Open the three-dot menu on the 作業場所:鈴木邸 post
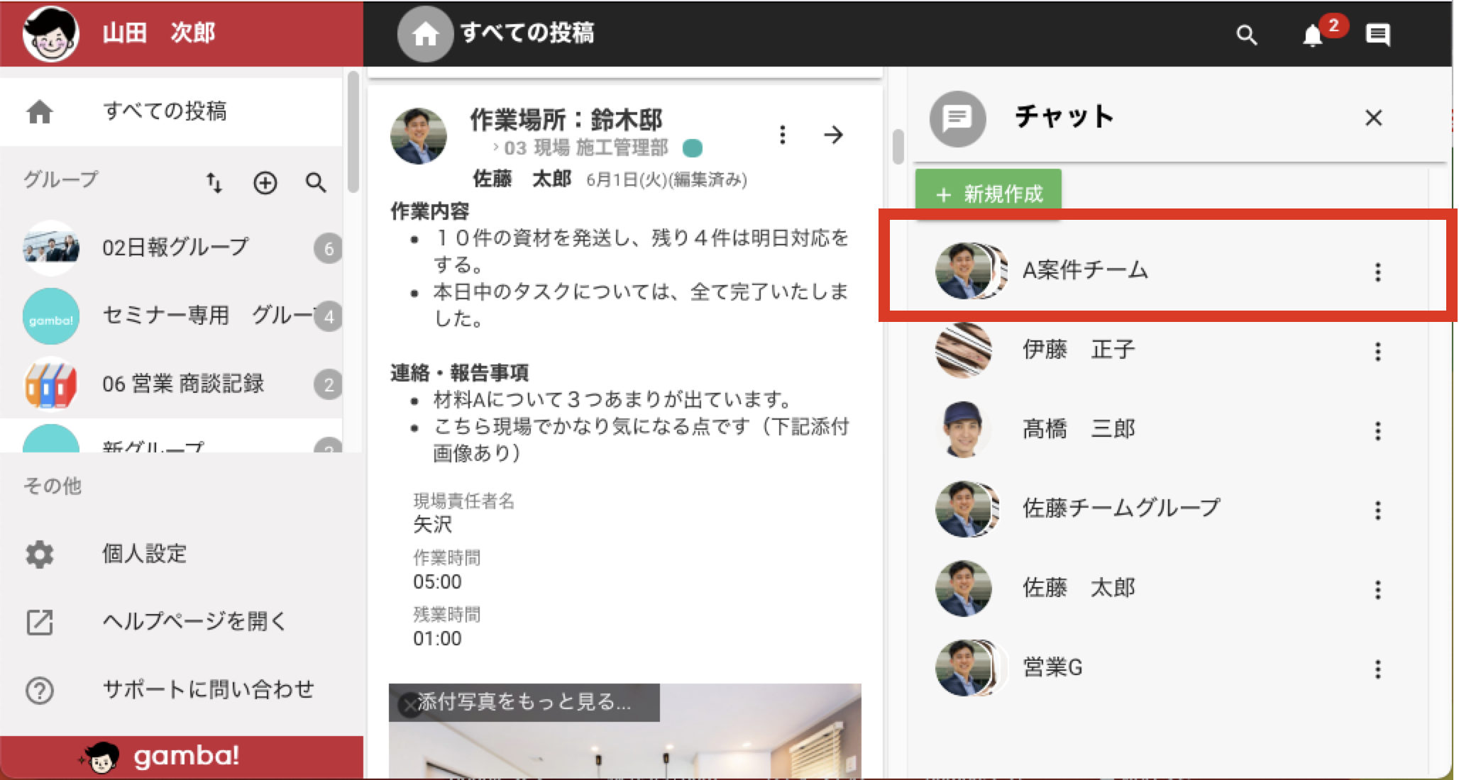 [782, 135]
